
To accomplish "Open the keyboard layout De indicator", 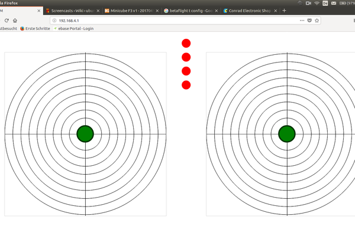I will click(x=325, y=3).
